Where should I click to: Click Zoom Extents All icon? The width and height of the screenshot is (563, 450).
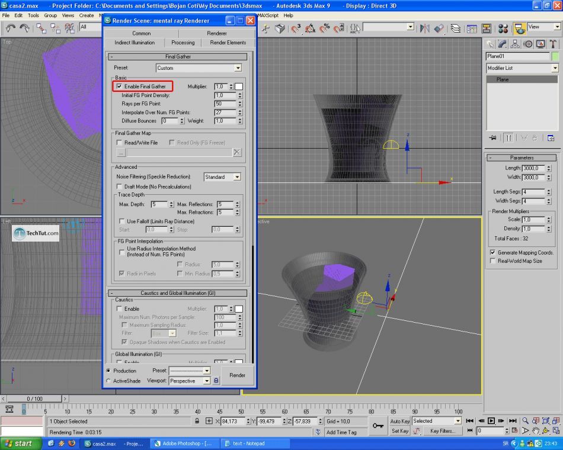click(x=556, y=420)
